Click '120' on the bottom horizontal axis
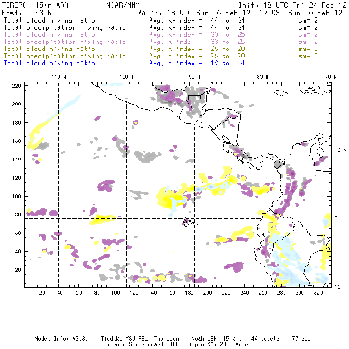This screenshot has height=349, width=349. [134, 293]
